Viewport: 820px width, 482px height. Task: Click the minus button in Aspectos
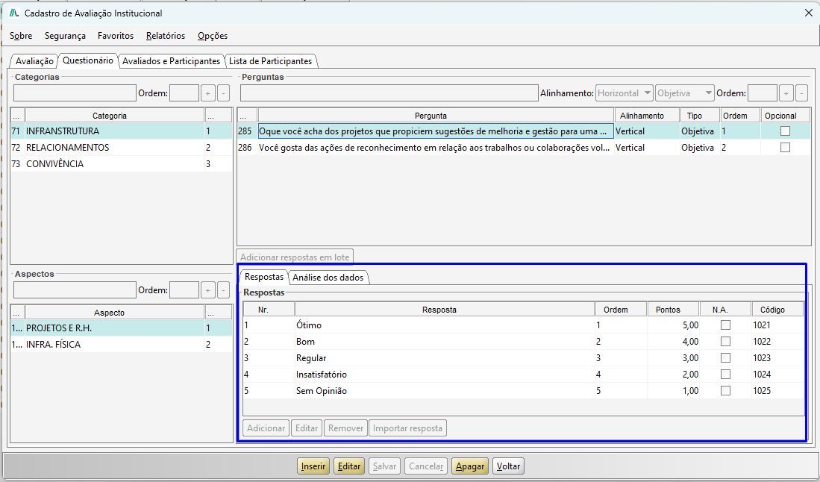(223, 290)
